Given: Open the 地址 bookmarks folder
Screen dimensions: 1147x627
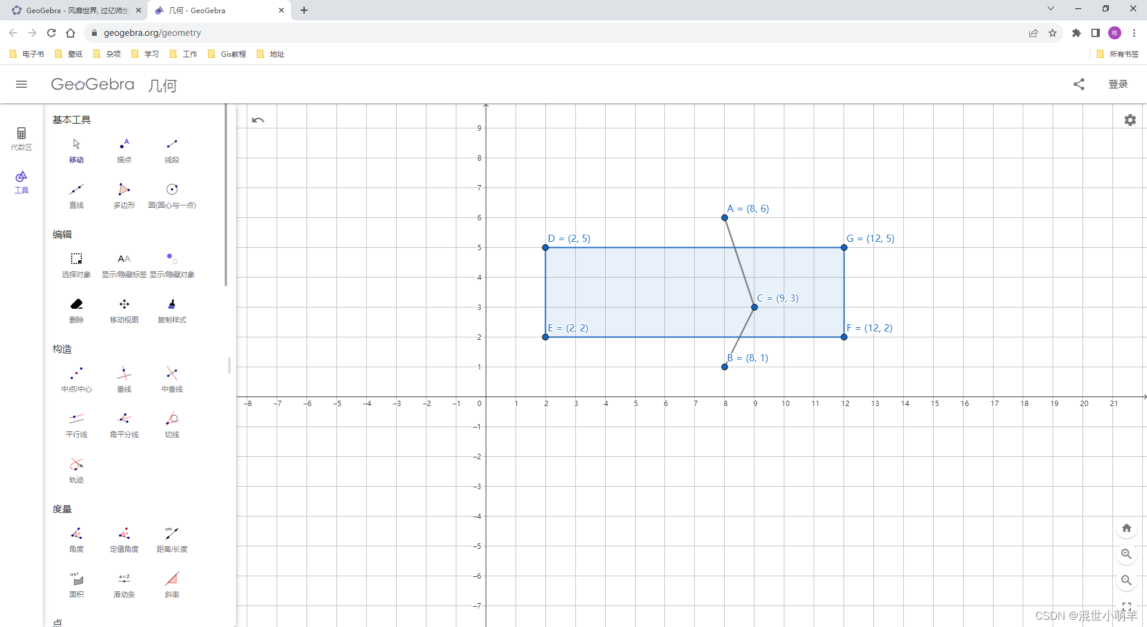Looking at the screenshot, I should tap(271, 54).
